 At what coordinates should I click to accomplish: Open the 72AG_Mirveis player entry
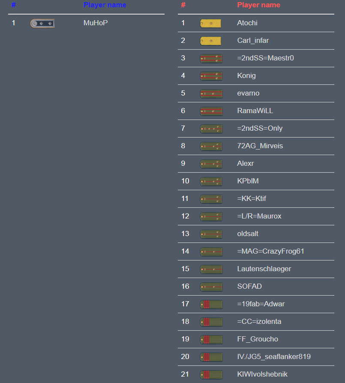tap(260, 146)
